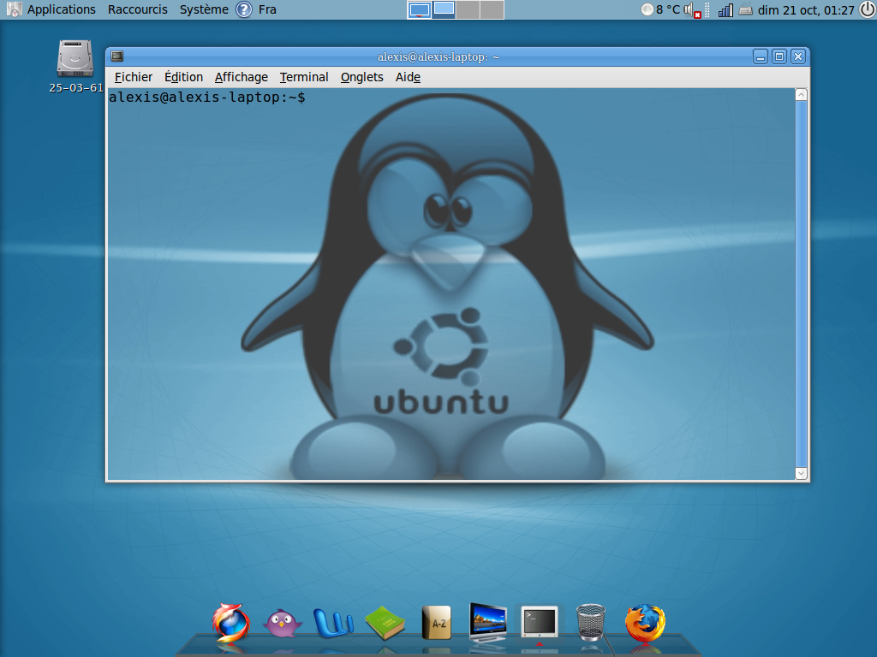This screenshot has width=877, height=657.
Task: Switch to the second workspace
Action: pyautogui.click(x=444, y=9)
